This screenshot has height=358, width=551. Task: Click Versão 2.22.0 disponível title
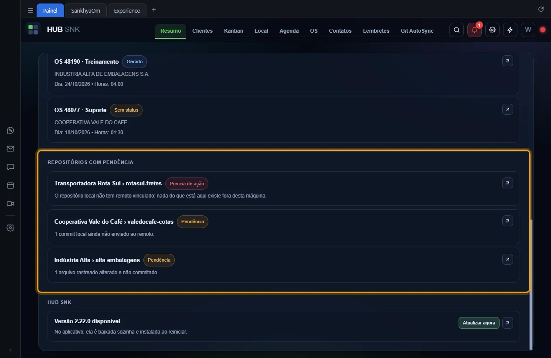pos(87,321)
